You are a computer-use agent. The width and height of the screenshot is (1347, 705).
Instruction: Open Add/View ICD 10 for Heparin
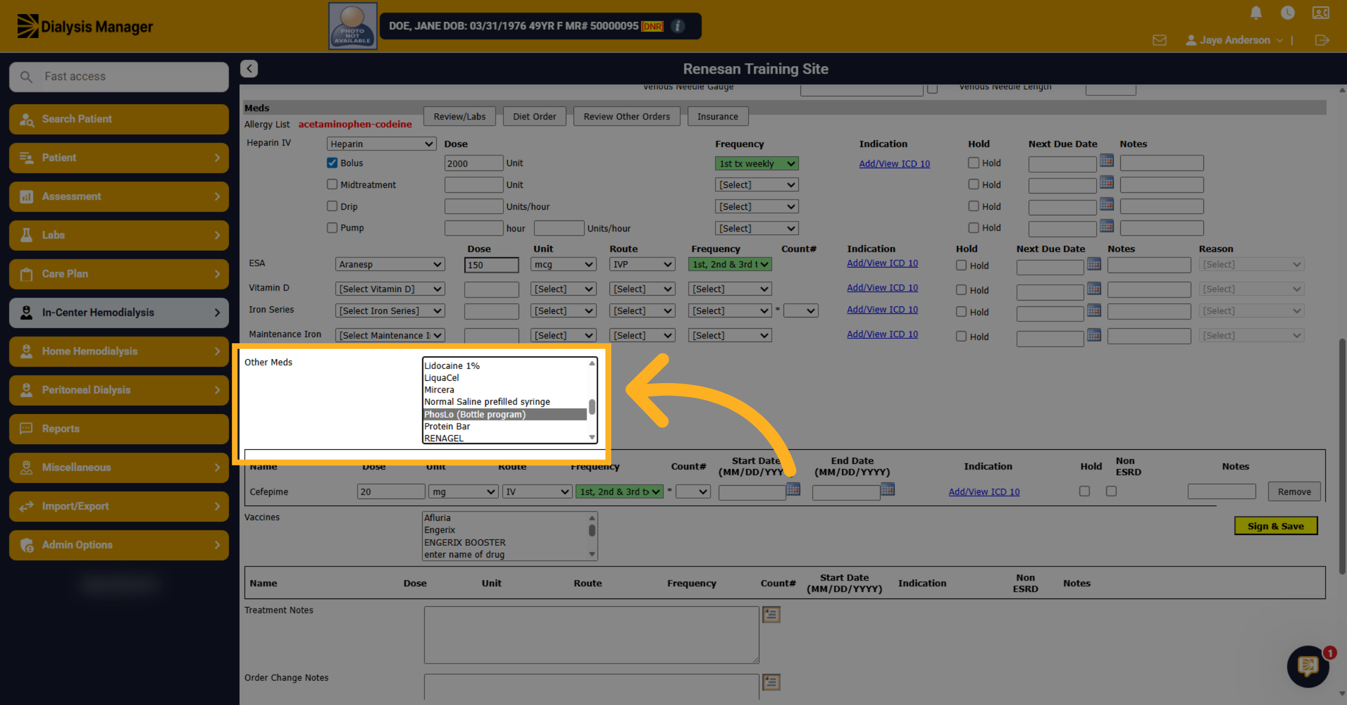[x=895, y=163]
